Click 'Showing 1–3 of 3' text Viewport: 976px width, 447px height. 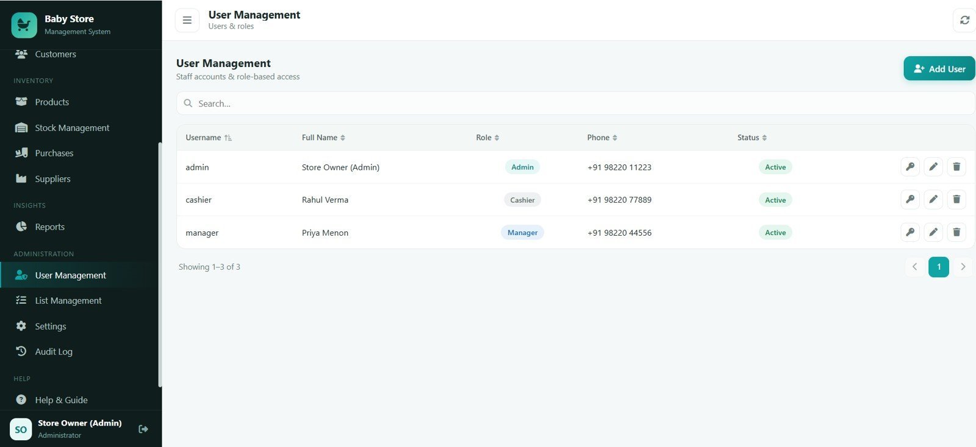point(209,267)
